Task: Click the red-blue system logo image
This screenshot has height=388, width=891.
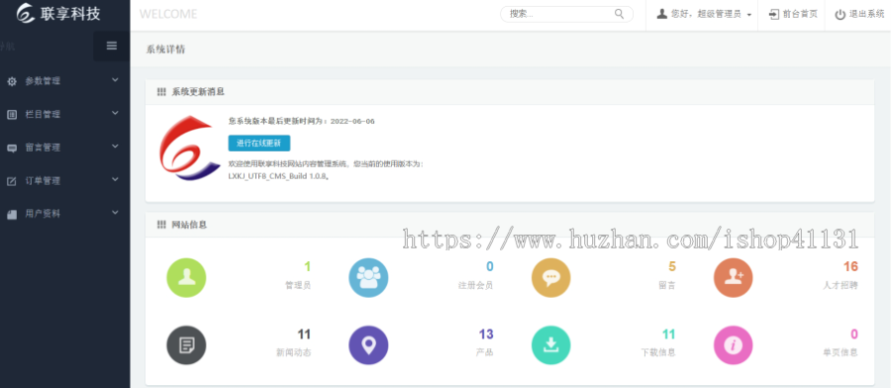Action: point(189,148)
